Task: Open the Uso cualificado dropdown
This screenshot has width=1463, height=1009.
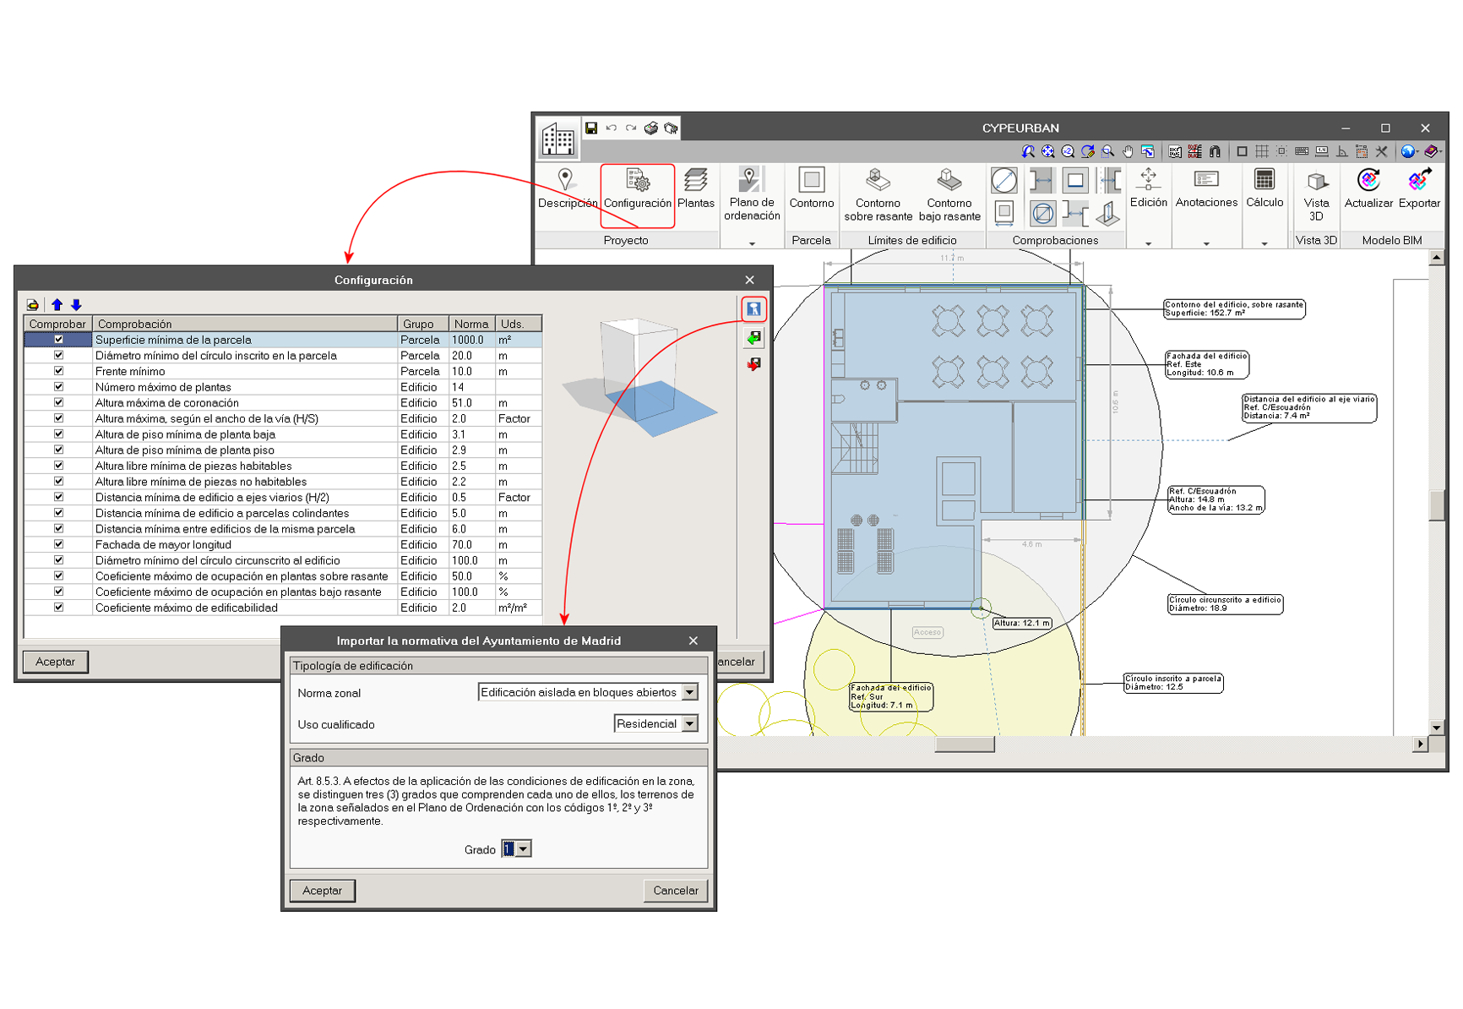Action: [690, 724]
